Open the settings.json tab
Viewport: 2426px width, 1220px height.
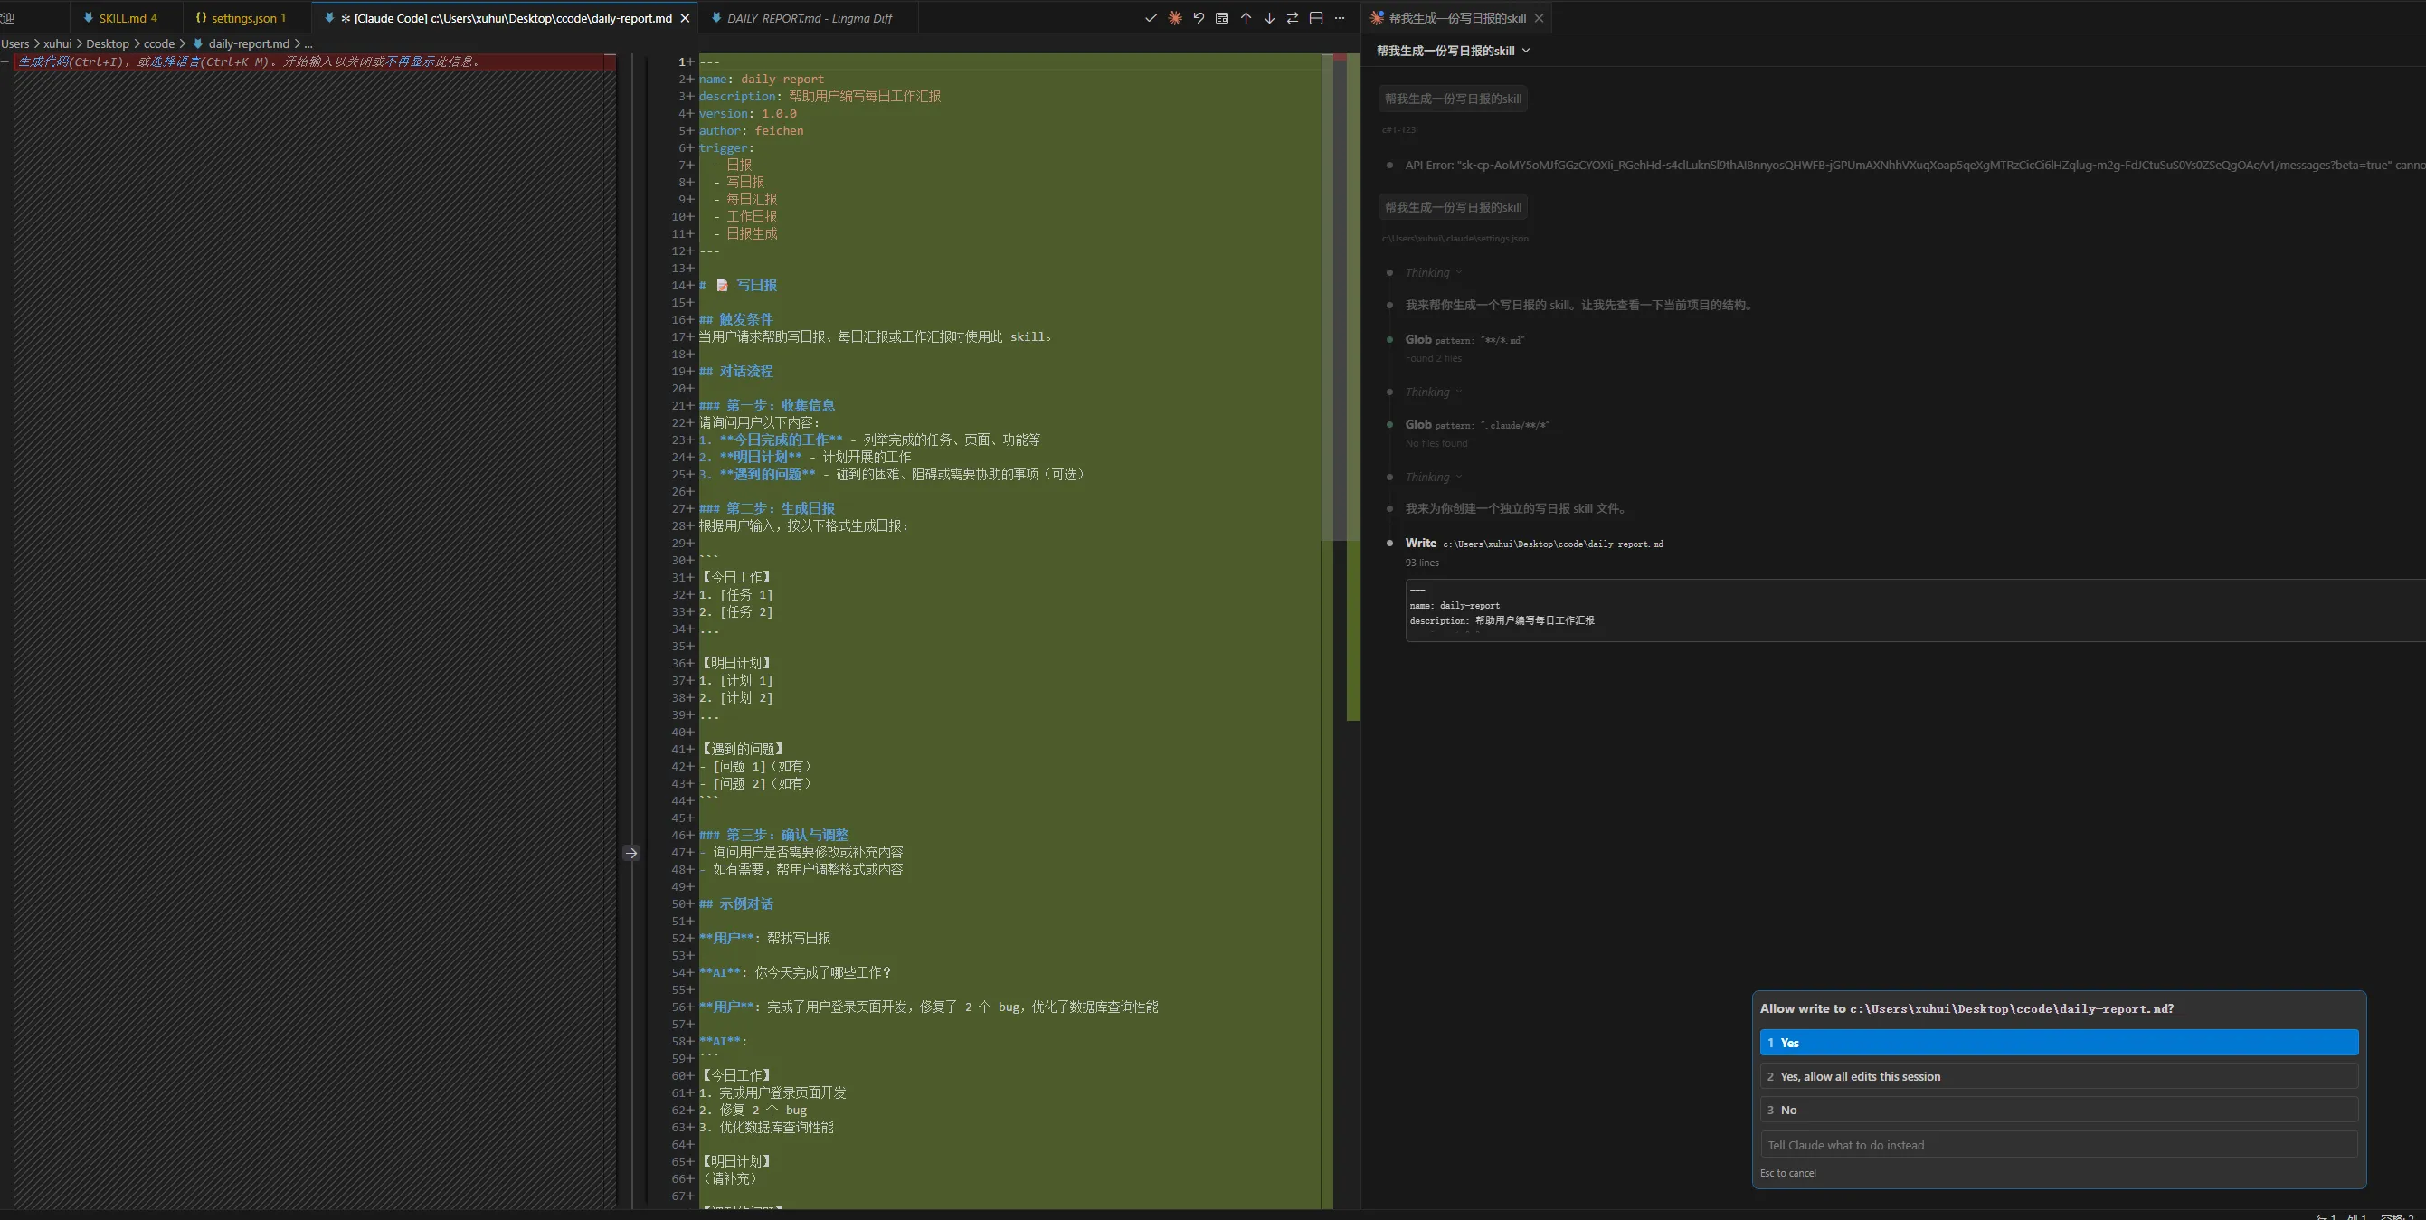[x=243, y=18]
